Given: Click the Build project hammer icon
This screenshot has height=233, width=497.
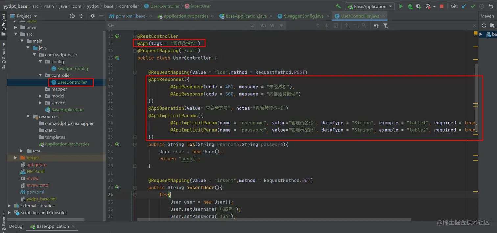Looking at the screenshot, I should [338, 6].
